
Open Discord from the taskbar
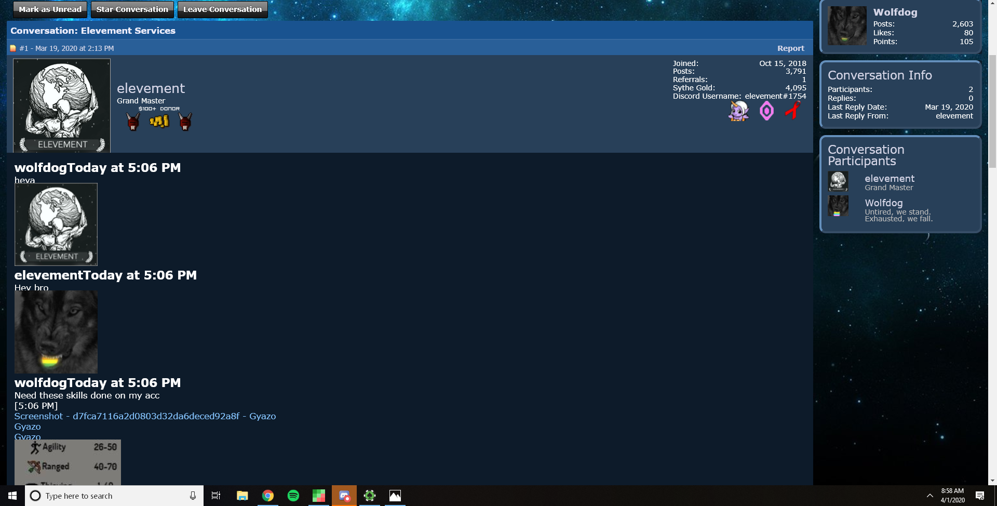pos(344,496)
